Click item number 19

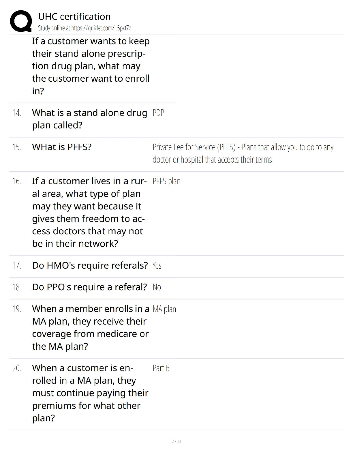coord(17,309)
